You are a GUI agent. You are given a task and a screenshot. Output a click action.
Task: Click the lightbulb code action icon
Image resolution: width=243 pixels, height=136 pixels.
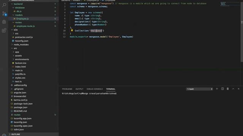coord(72,31)
